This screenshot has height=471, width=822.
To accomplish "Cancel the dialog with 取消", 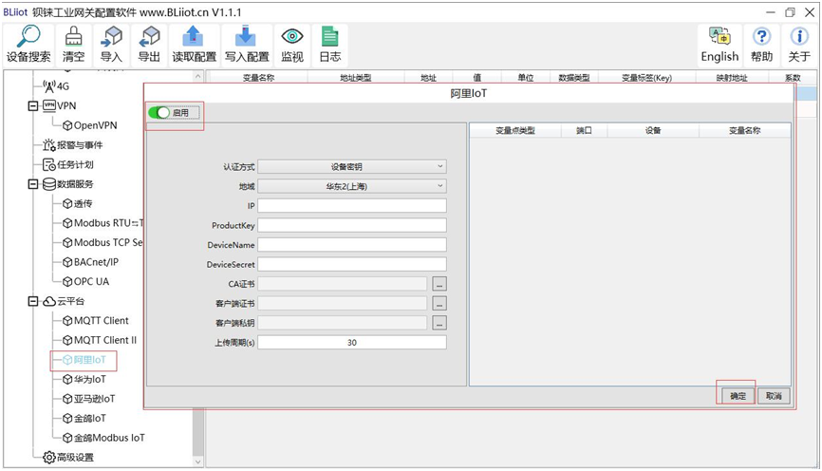I will [774, 396].
